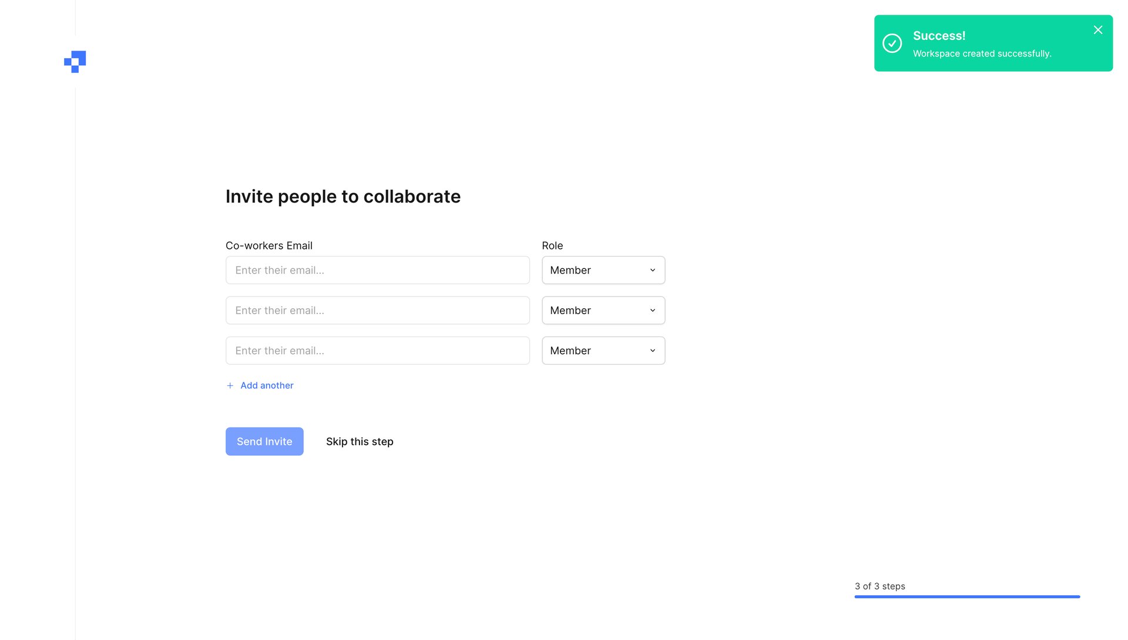Image resolution: width=1128 pixels, height=640 pixels.
Task: Click the 3 of 3 steps label
Action: pos(879,586)
